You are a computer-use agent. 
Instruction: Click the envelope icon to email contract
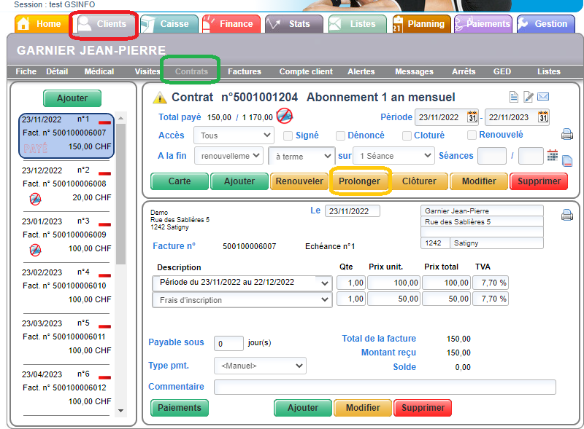click(543, 97)
